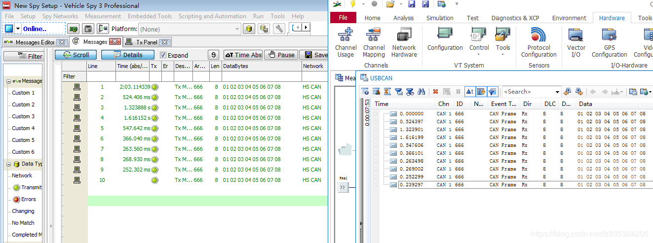
Task: Open the Search box dropdown arrow
Action: tap(557, 92)
